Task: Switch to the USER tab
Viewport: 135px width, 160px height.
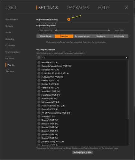Action: click(x=11, y=8)
